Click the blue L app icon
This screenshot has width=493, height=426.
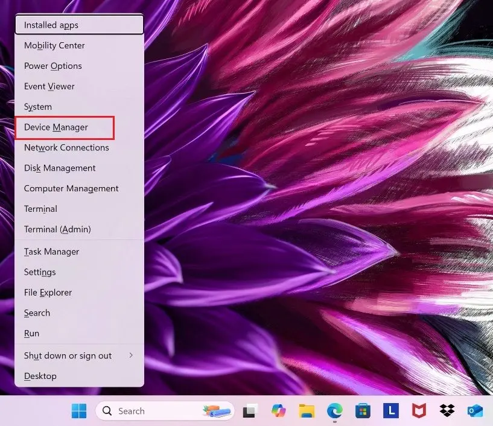click(390, 411)
